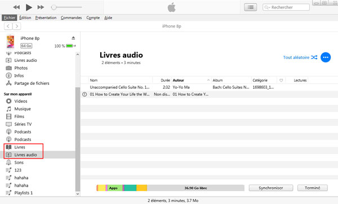Image resolution: width=338 pixels, height=204 pixels.
Task: Sort by the Durée column header
Action: click(x=165, y=80)
